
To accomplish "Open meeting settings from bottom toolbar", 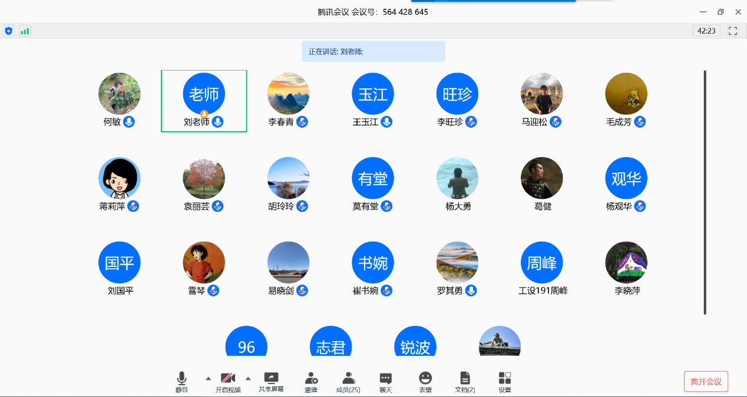I will (505, 381).
